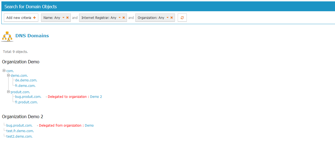Screen dimensions: 335x142
Task: Open the com. domain link
Action: [10, 71]
